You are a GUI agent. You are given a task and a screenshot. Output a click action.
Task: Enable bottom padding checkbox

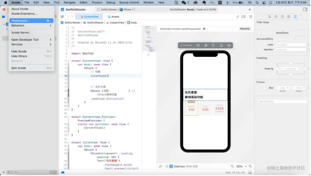(x=290, y=75)
